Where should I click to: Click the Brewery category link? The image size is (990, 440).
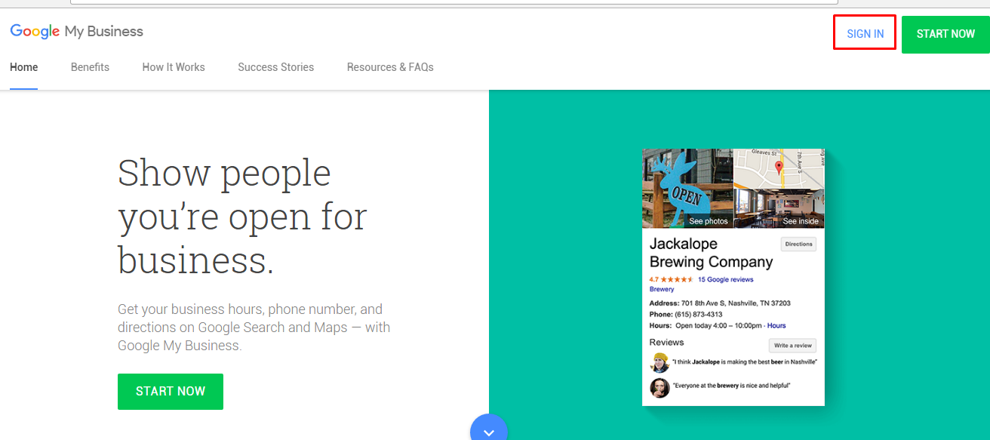coord(662,289)
